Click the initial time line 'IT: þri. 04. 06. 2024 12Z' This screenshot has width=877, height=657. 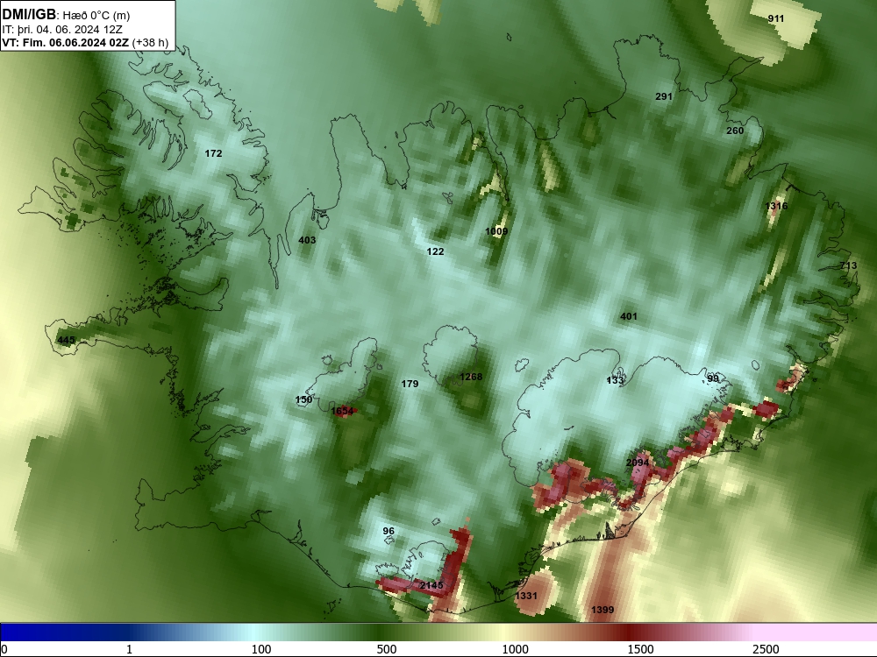(62, 30)
